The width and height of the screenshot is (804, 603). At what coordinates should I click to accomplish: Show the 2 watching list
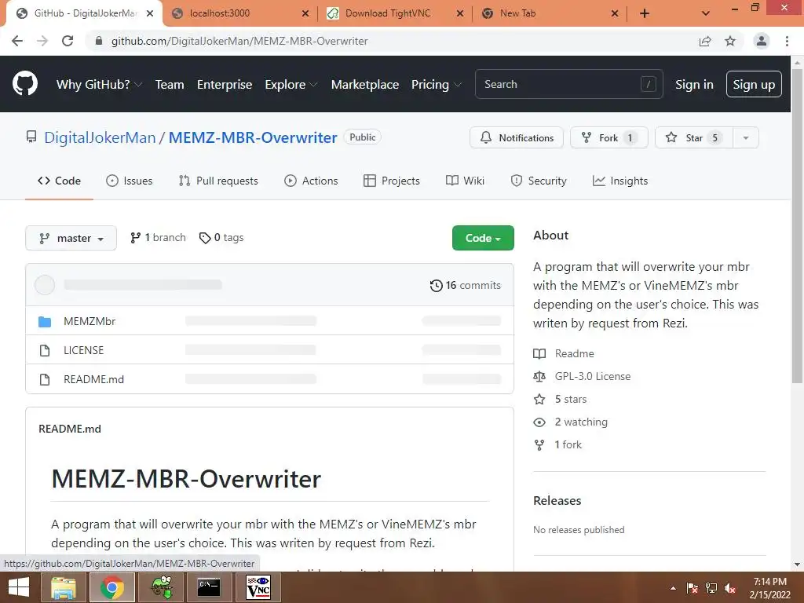(570, 422)
